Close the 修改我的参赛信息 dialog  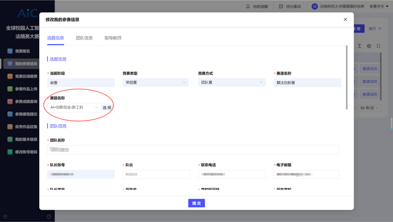click(345, 20)
